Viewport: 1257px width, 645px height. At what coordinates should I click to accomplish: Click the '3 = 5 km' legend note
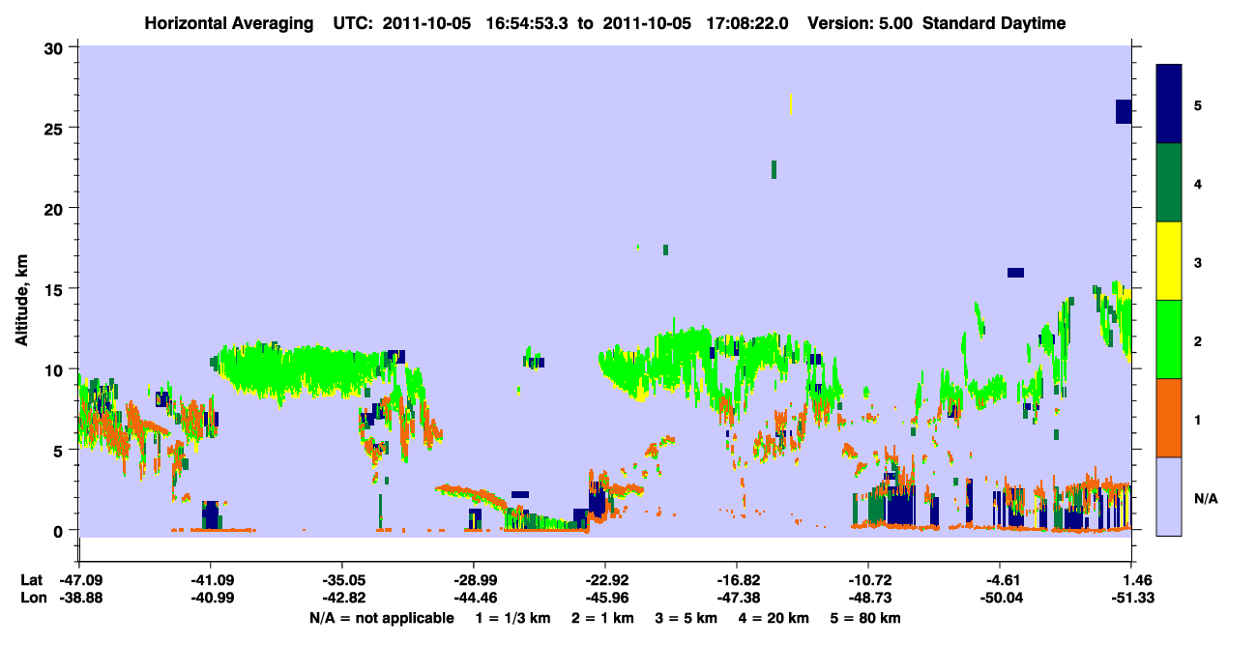click(x=687, y=618)
